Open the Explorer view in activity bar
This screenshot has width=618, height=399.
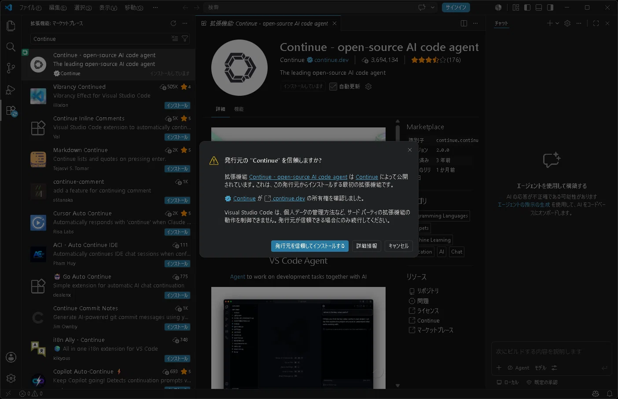pos(11,26)
